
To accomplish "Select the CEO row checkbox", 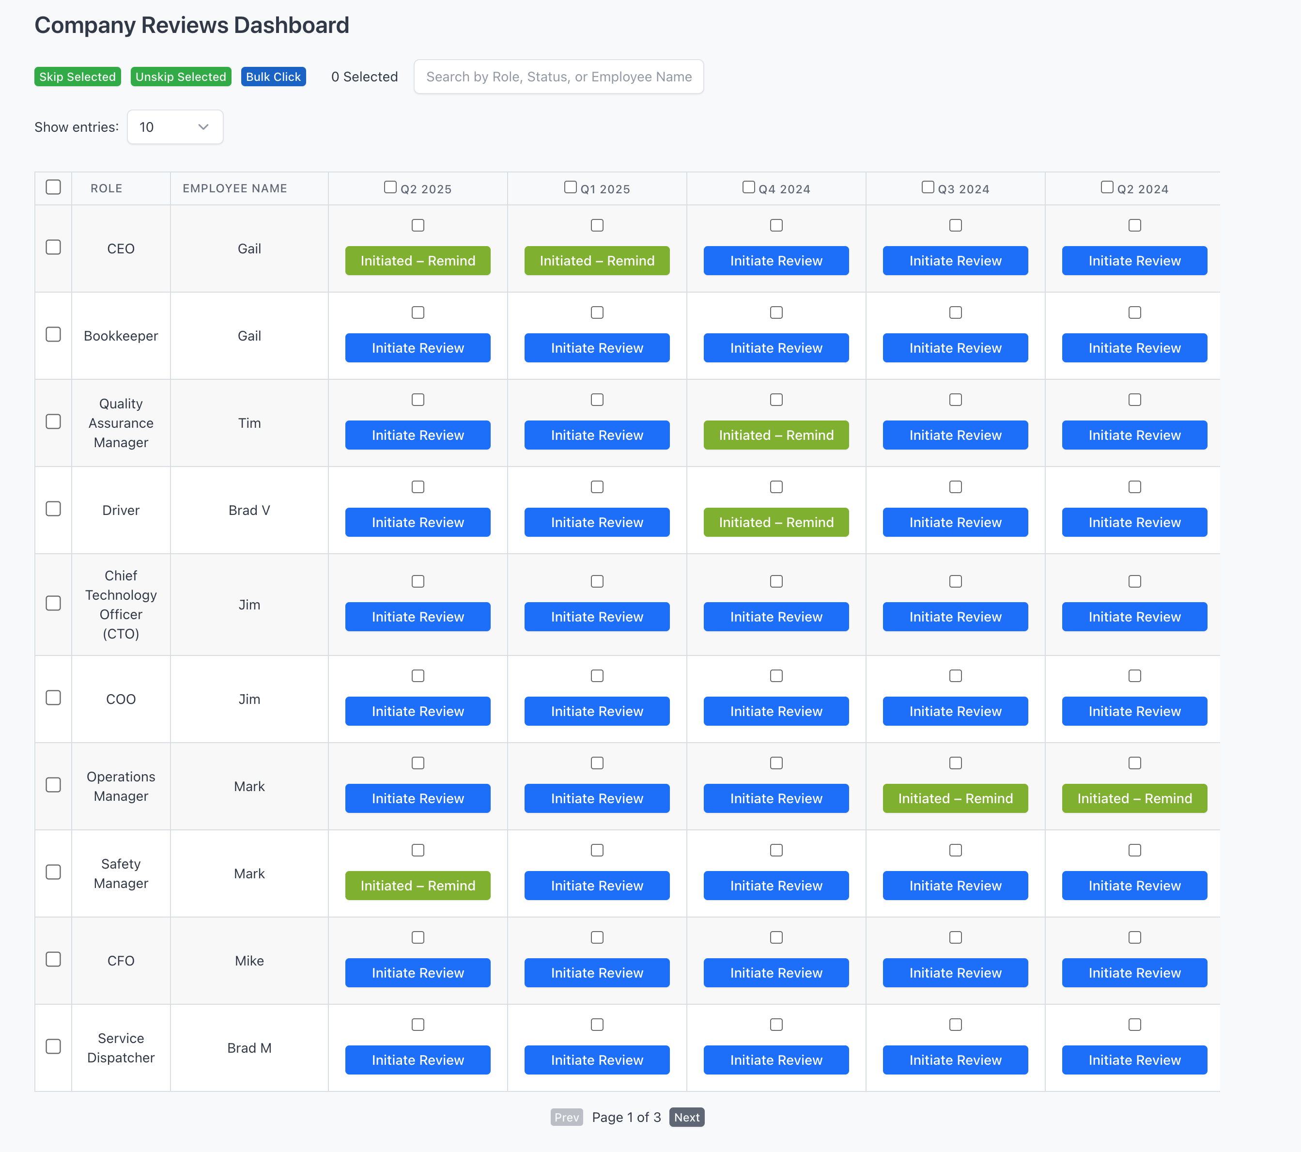I will click(x=53, y=247).
